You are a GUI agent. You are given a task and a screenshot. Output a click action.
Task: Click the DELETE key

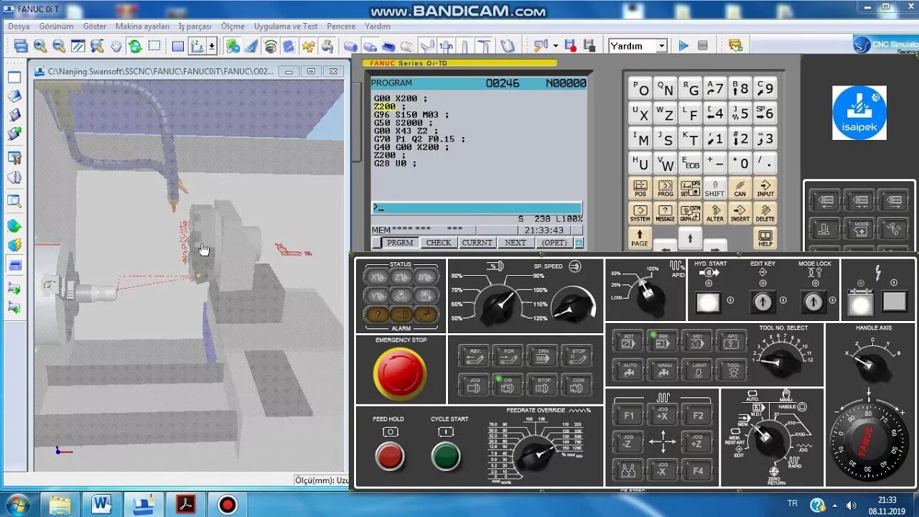765,213
